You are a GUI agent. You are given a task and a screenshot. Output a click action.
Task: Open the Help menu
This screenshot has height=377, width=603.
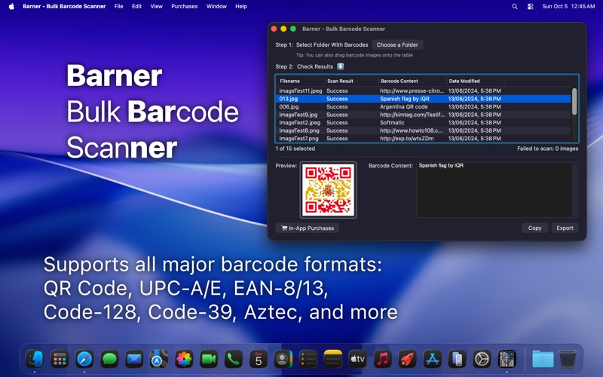tap(241, 6)
